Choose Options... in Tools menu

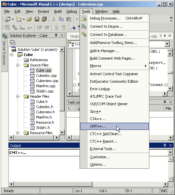point(114,164)
